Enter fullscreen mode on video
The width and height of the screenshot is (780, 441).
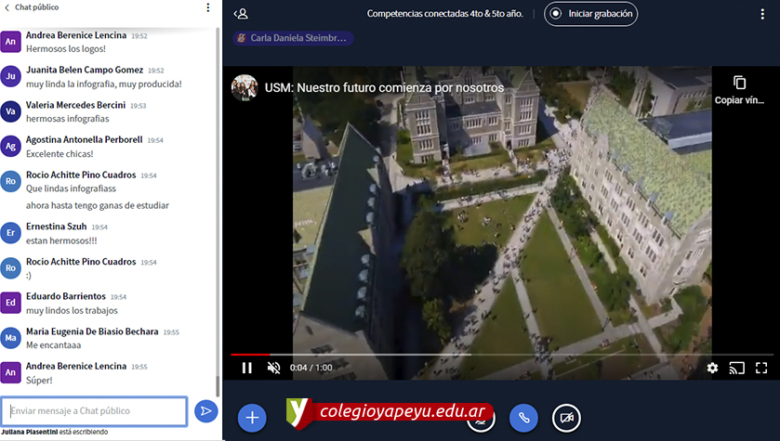point(761,368)
